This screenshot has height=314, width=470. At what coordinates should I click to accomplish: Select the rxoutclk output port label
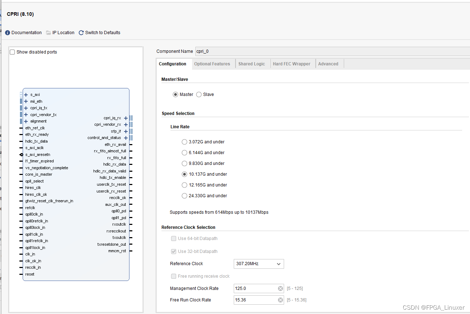(x=119, y=225)
